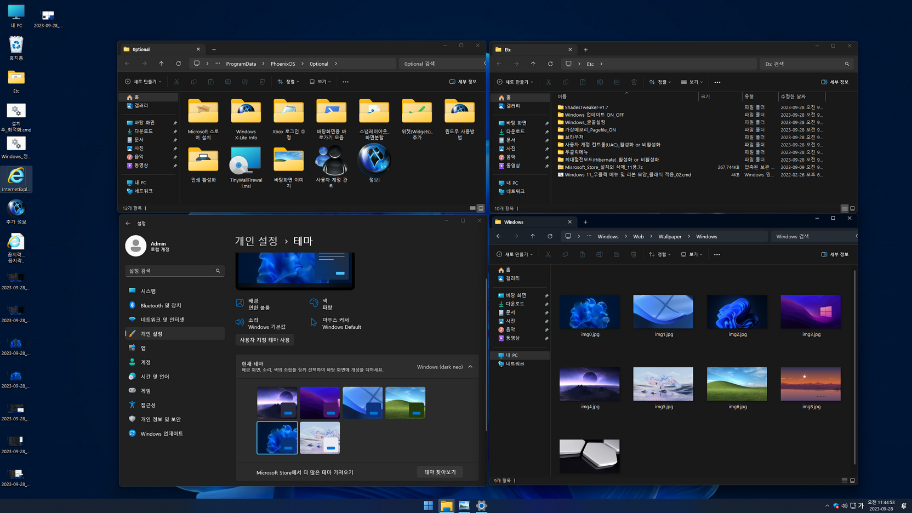Switch to the Etc window tab
Viewport: 912px width, 513px height.
(533, 49)
